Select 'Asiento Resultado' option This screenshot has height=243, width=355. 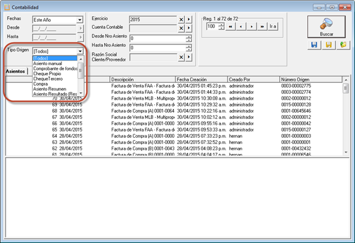coord(55,94)
